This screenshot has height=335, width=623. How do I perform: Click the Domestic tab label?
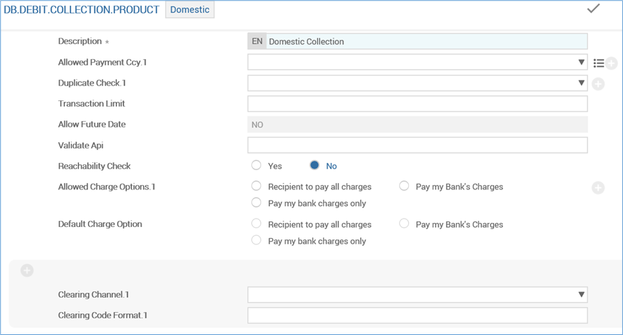click(x=190, y=10)
